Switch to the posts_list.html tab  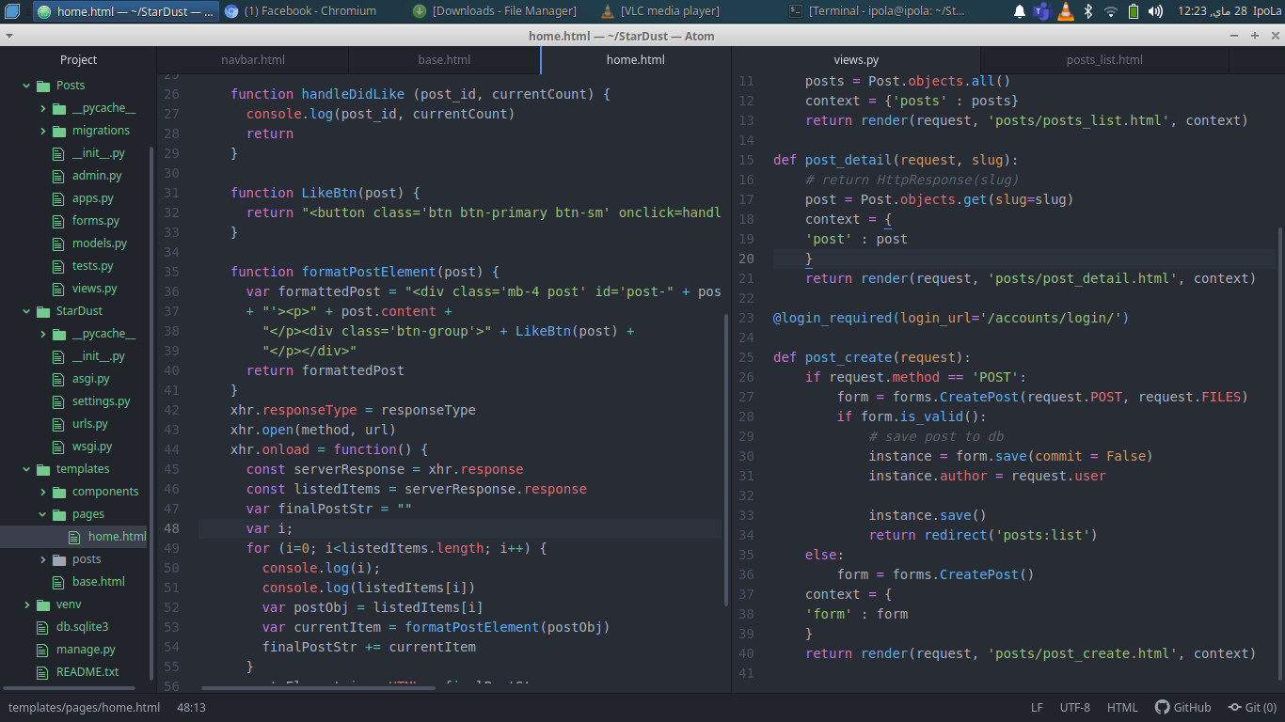(1104, 59)
